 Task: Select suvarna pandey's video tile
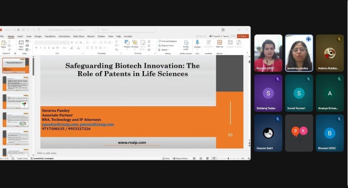pyautogui.click(x=299, y=53)
